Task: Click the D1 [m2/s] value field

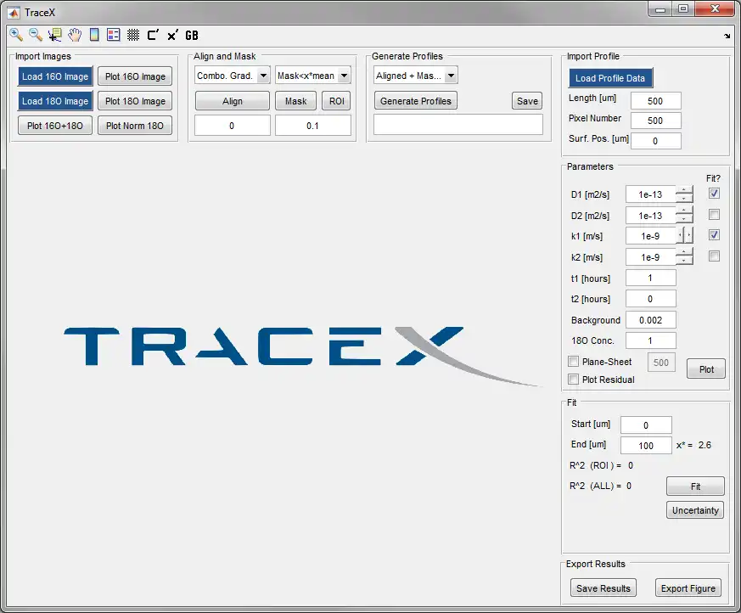Action: 651,194
